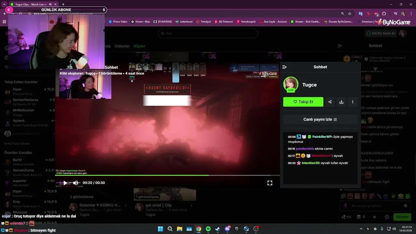Close the Tugce Clips browser tab
Image resolution: width=416 pixels, height=234 pixels.
(55, 5)
